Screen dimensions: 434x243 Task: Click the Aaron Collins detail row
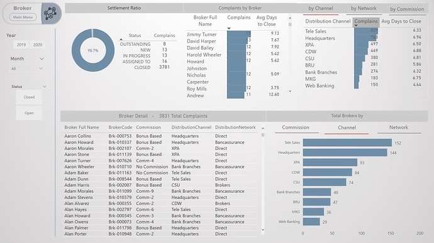[160, 136]
